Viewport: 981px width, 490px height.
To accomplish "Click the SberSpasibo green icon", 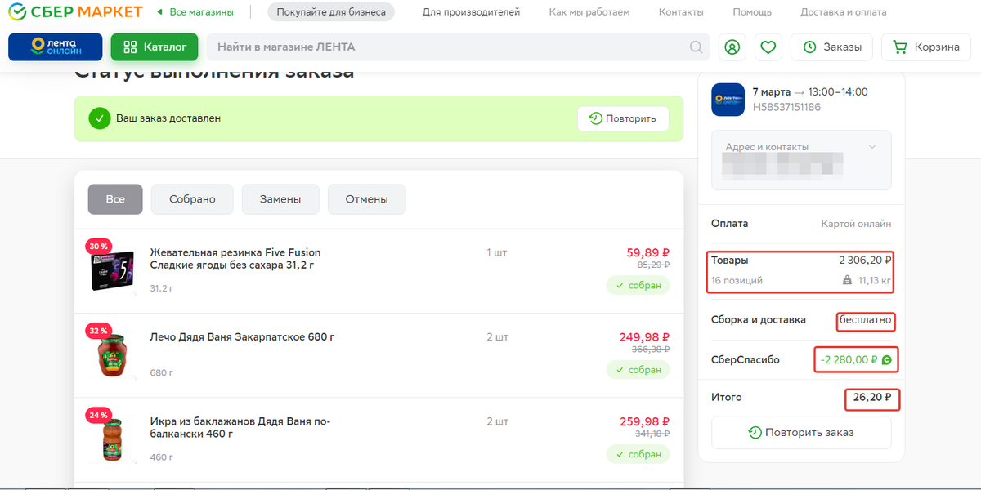I will point(885,360).
